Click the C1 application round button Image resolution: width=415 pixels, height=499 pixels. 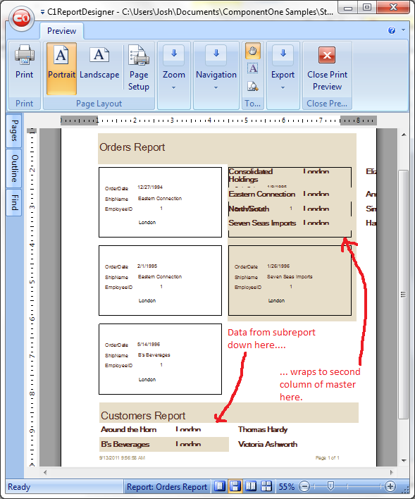[21, 19]
